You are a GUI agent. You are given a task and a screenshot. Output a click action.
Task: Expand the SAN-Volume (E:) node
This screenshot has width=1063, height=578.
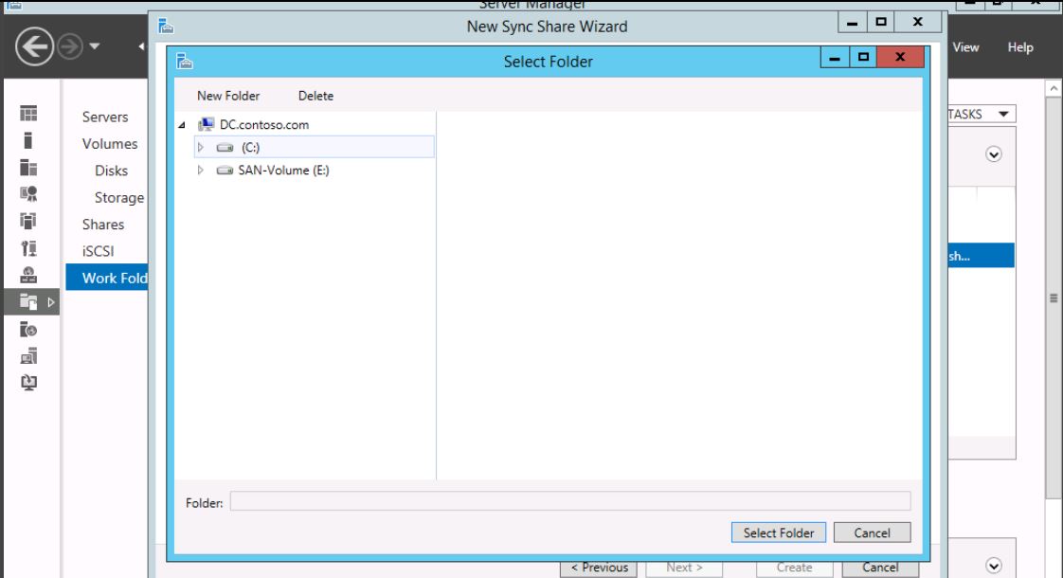pos(200,171)
